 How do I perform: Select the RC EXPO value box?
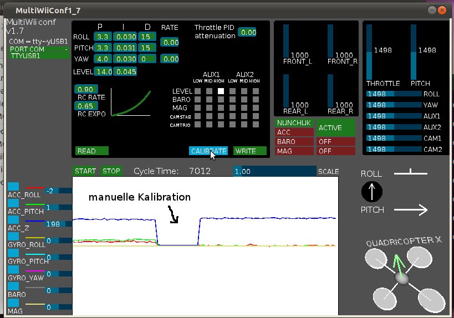[x=85, y=106]
